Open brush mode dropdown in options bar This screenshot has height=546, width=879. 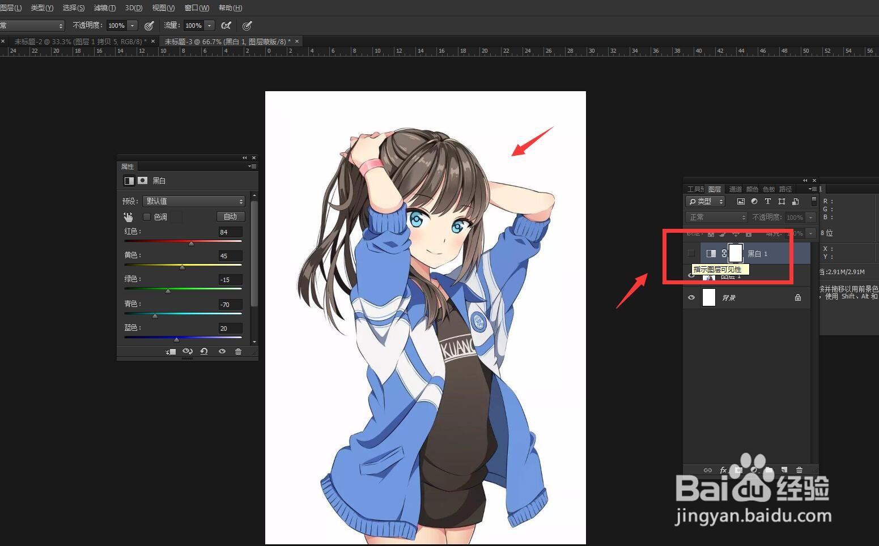click(32, 25)
